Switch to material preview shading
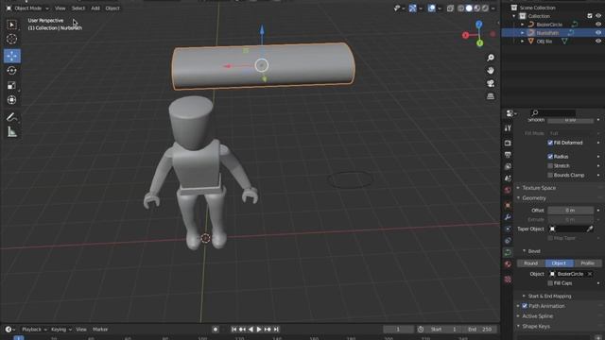605x340 pixels. point(476,8)
